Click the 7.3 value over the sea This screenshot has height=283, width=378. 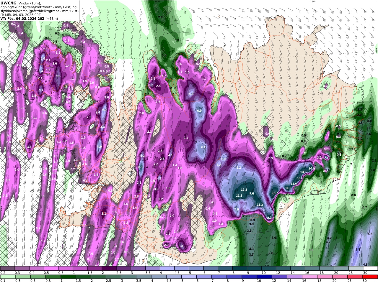(x=358, y=249)
